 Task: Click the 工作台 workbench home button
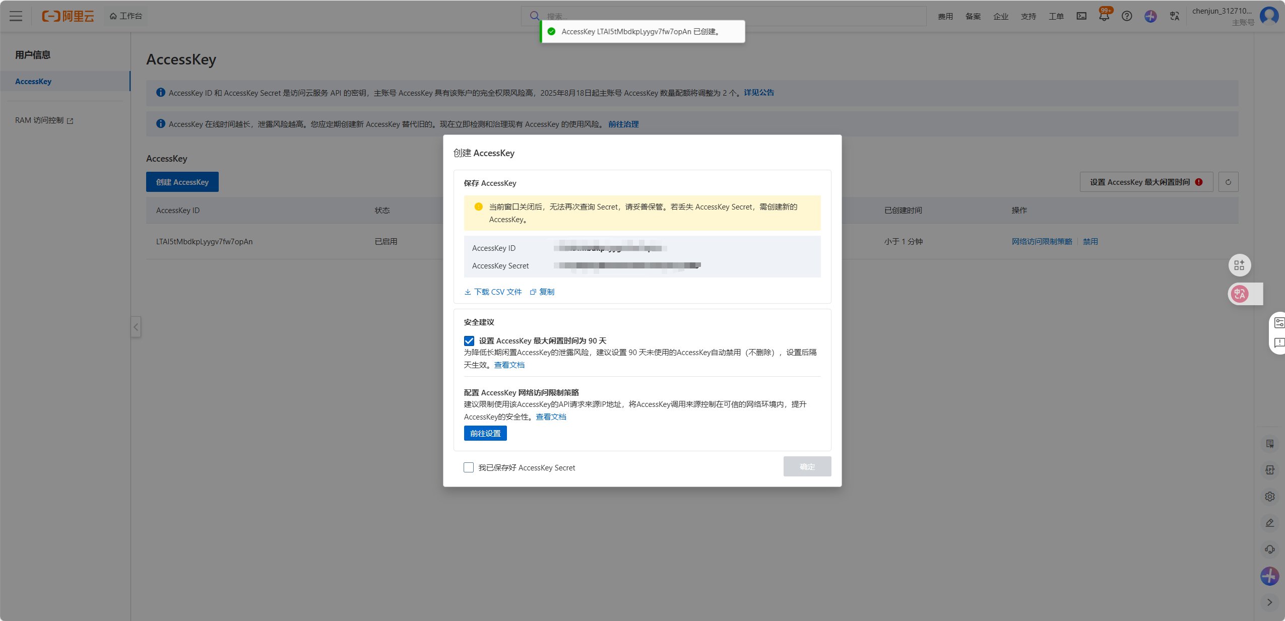click(126, 16)
